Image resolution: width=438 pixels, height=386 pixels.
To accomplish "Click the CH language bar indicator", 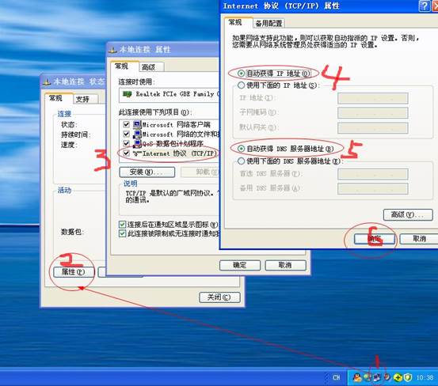I will click(337, 377).
